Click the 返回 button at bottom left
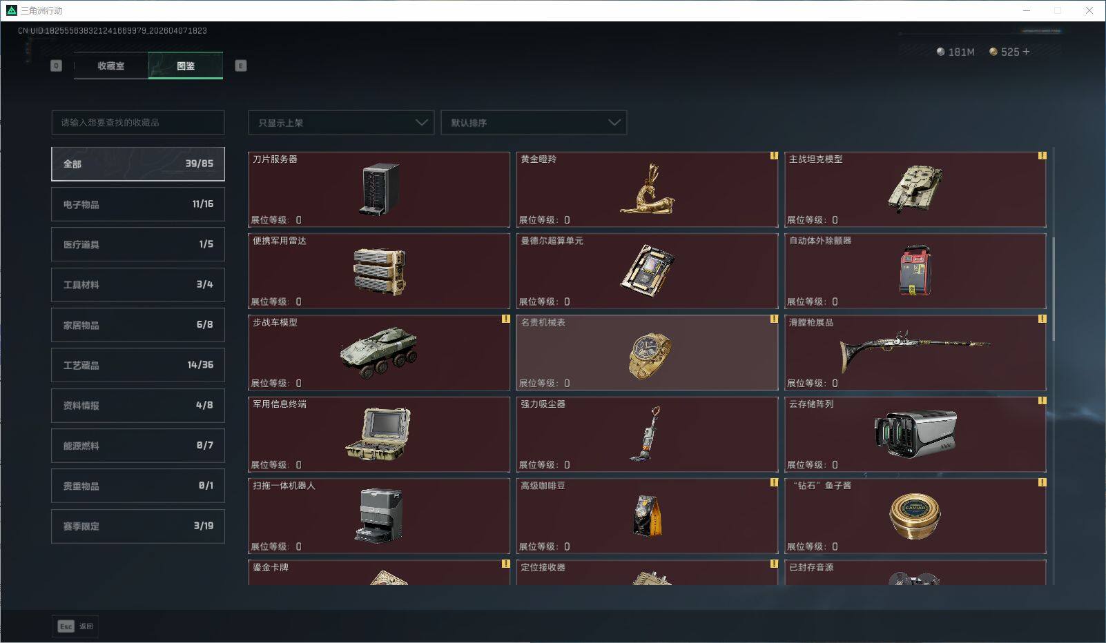Image resolution: width=1106 pixels, height=643 pixels. pos(86,626)
